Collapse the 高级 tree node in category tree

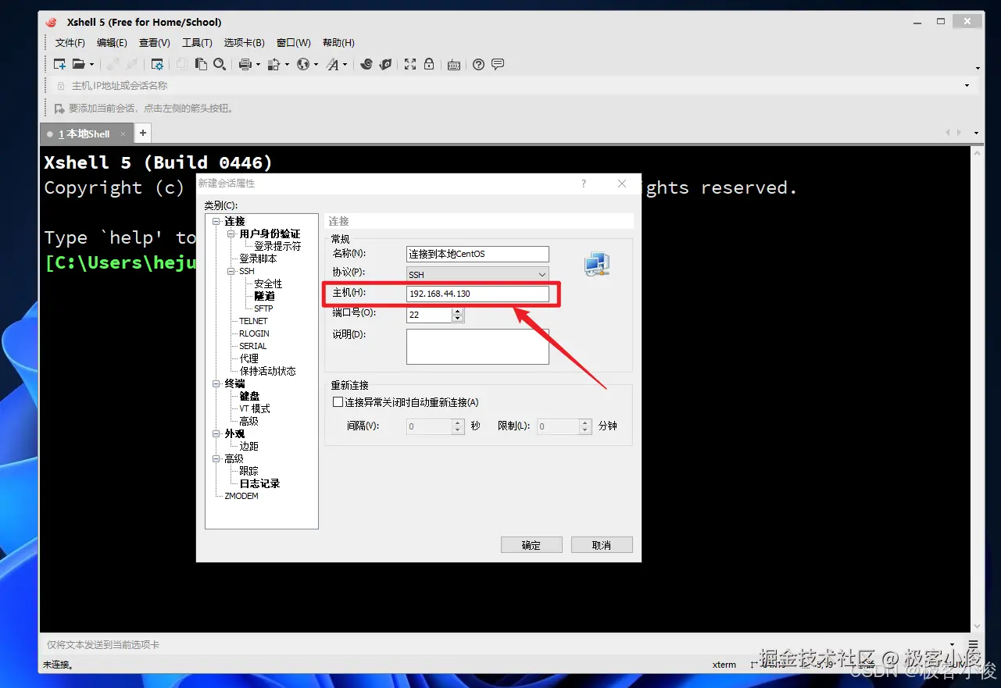(216, 459)
